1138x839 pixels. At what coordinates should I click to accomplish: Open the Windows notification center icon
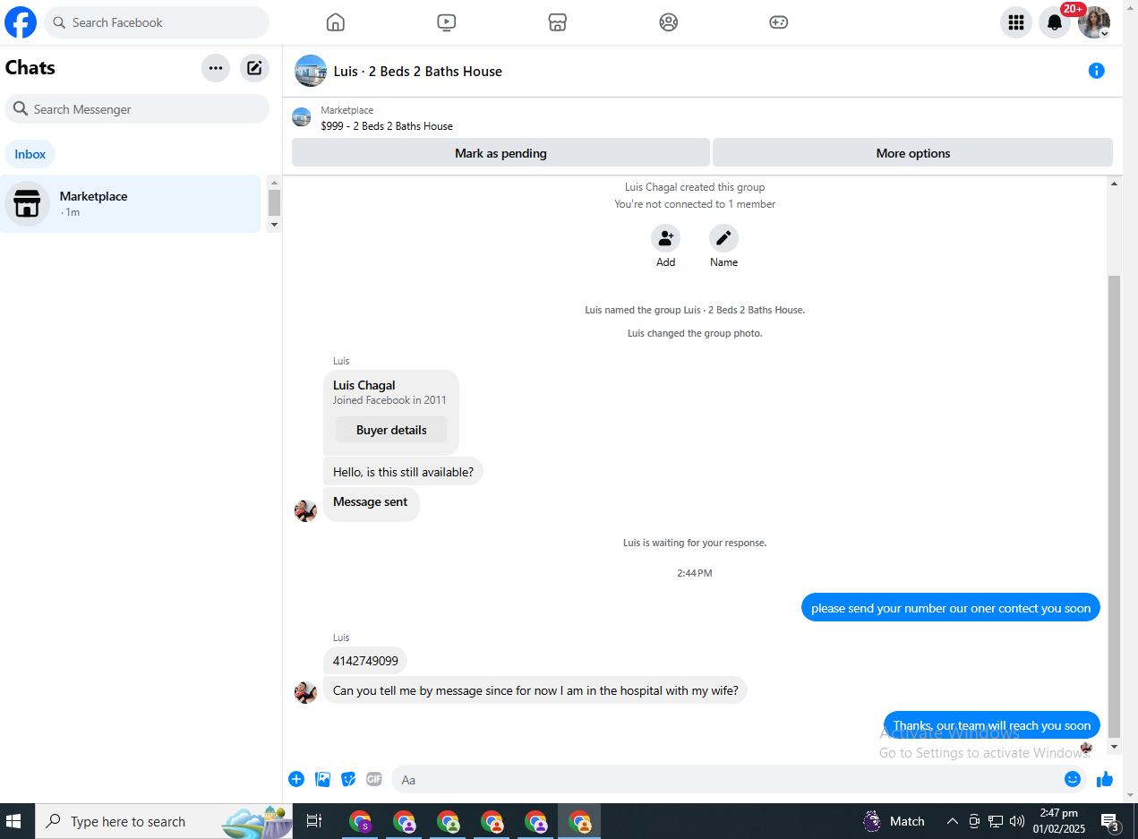coord(1110,821)
